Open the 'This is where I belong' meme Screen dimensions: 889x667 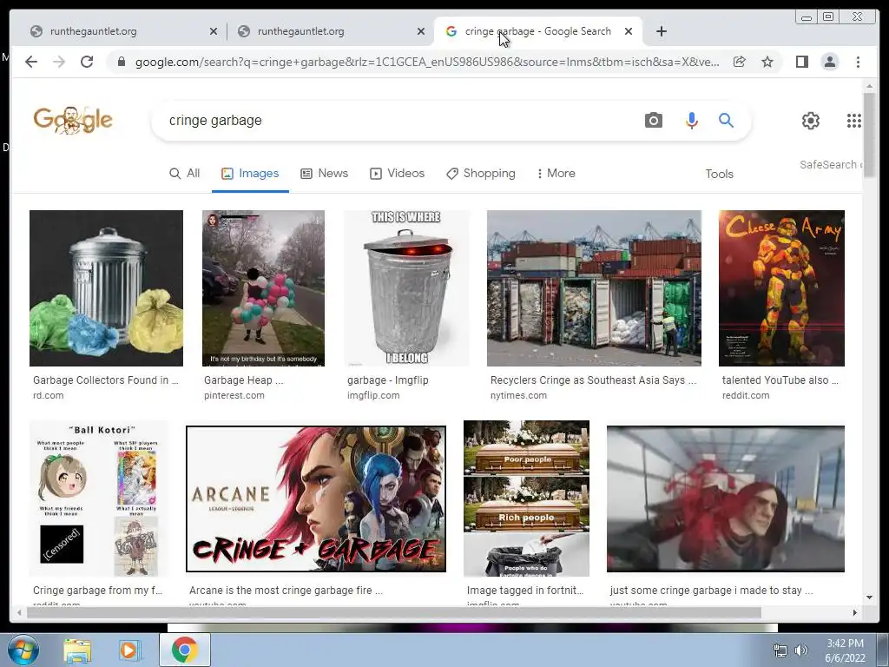(x=406, y=288)
